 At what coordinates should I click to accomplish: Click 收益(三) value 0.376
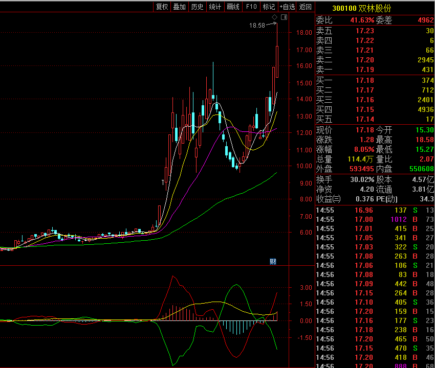click(x=365, y=199)
